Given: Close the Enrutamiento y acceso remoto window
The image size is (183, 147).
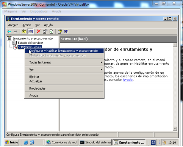Looking at the screenshot, I should (175, 19).
